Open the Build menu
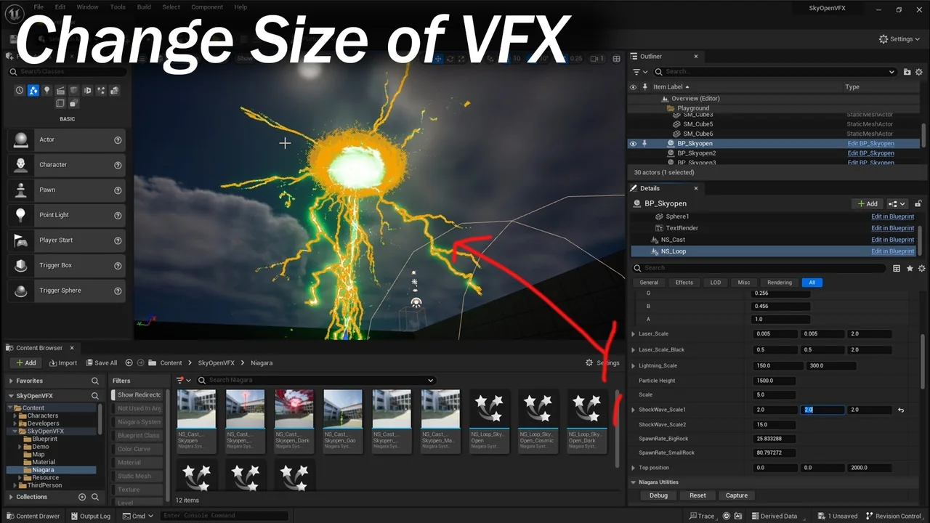Viewport: 930px width, 523px height. pos(144,7)
